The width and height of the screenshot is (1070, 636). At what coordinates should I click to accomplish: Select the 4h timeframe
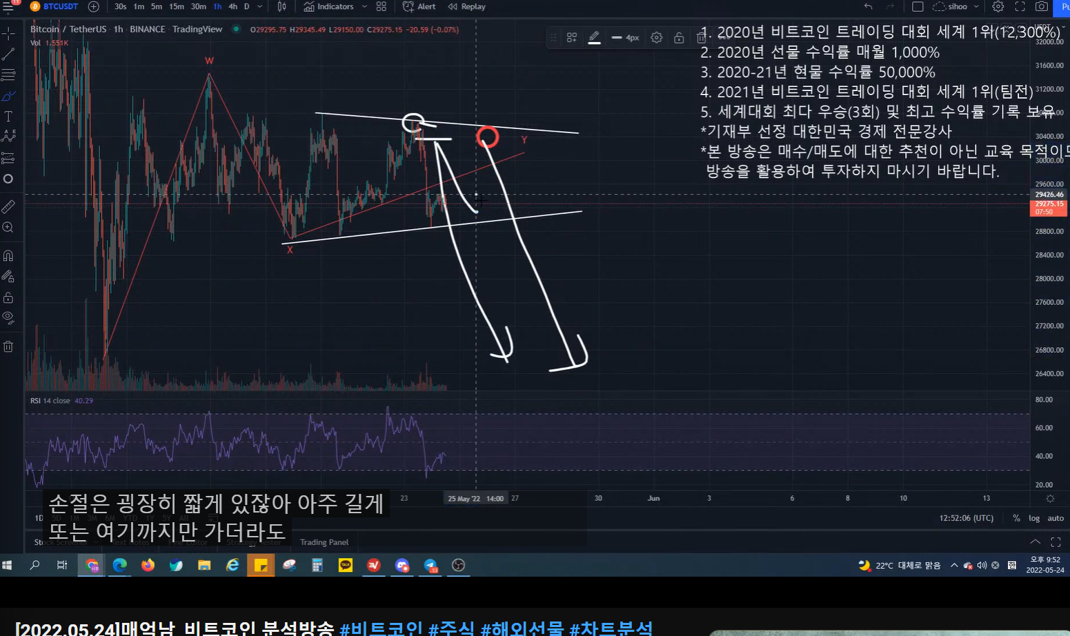pos(232,6)
